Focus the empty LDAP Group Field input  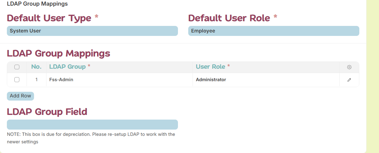click(x=92, y=125)
